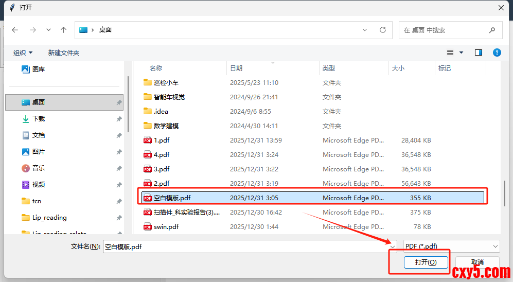Go back with the left arrow

coord(15,30)
